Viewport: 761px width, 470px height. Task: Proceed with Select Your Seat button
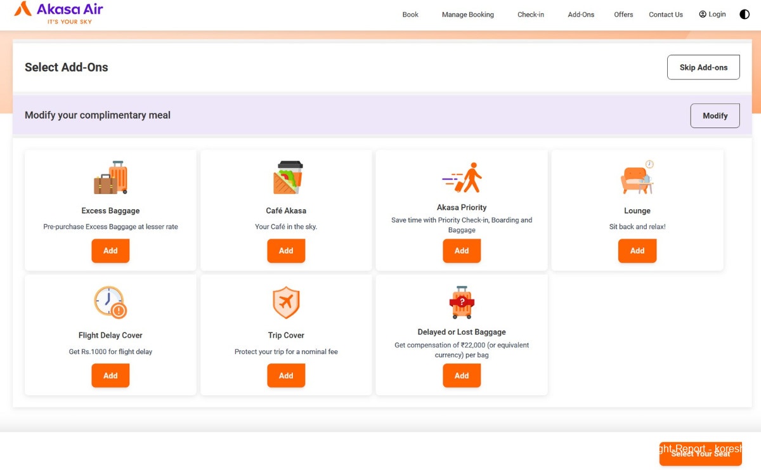[700, 454]
